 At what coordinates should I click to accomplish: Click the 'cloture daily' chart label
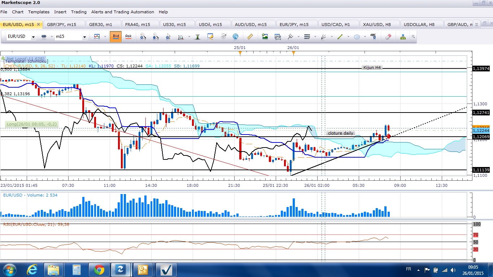(340, 133)
